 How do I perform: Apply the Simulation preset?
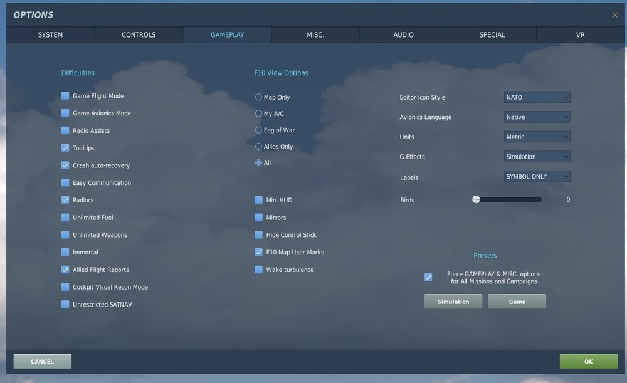(453, 301)
